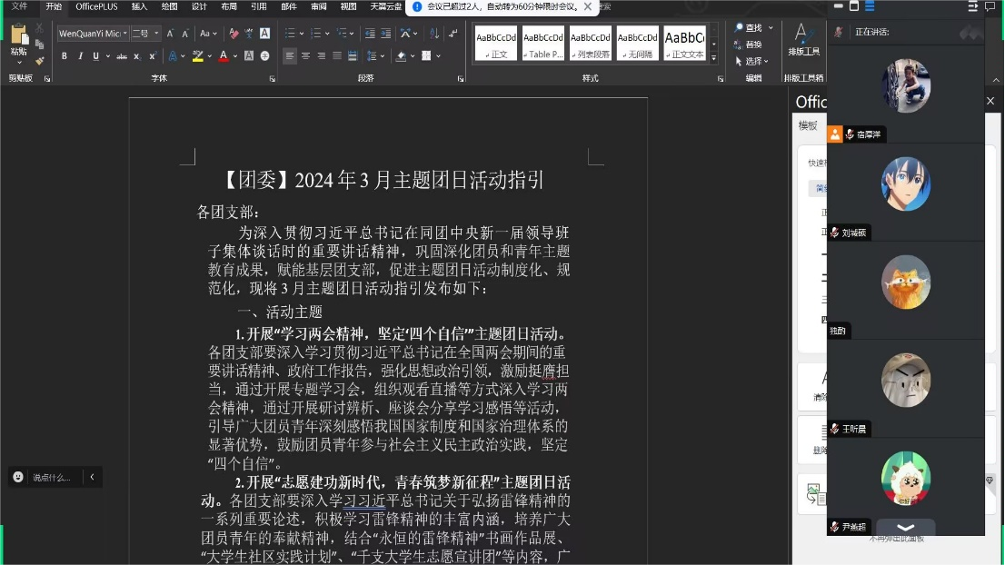Apply the Table P... style
The width and height of the screenshot is (1005, 565).
[x=543, y=44]
